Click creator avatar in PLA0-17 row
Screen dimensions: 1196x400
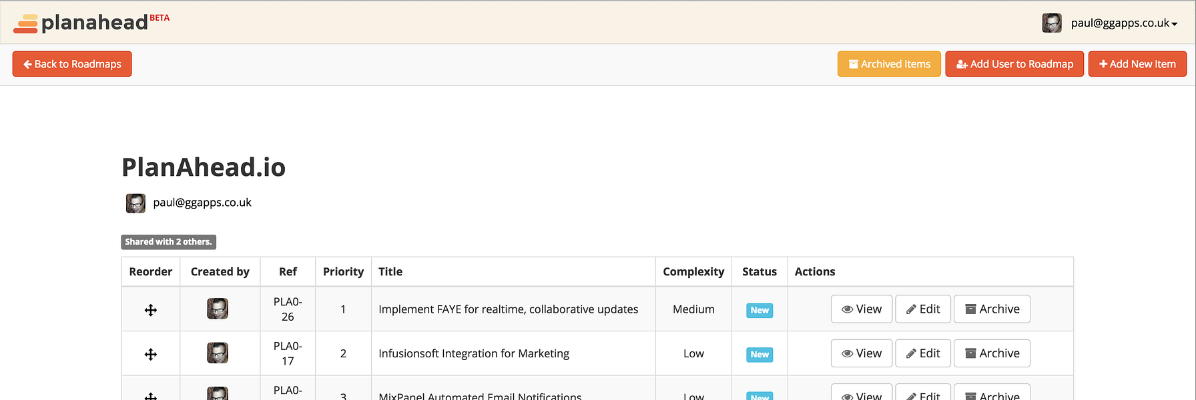point(218,353)
